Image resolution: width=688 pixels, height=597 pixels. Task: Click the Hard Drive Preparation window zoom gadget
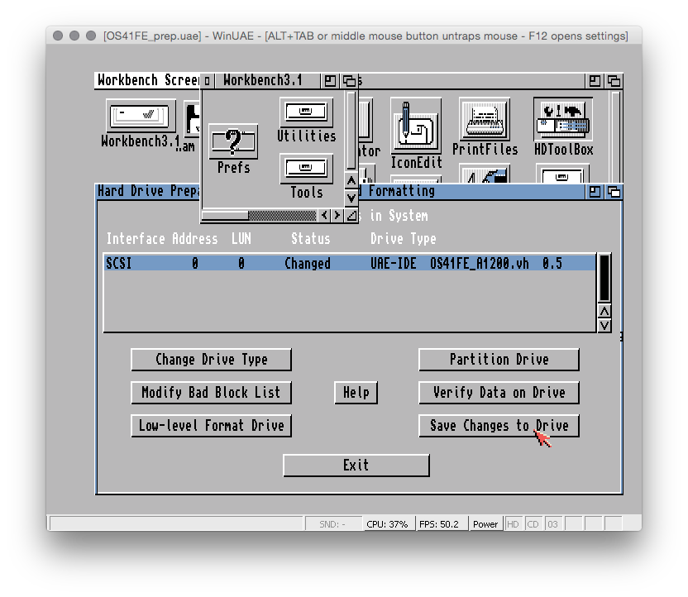(x=595, y=192)
